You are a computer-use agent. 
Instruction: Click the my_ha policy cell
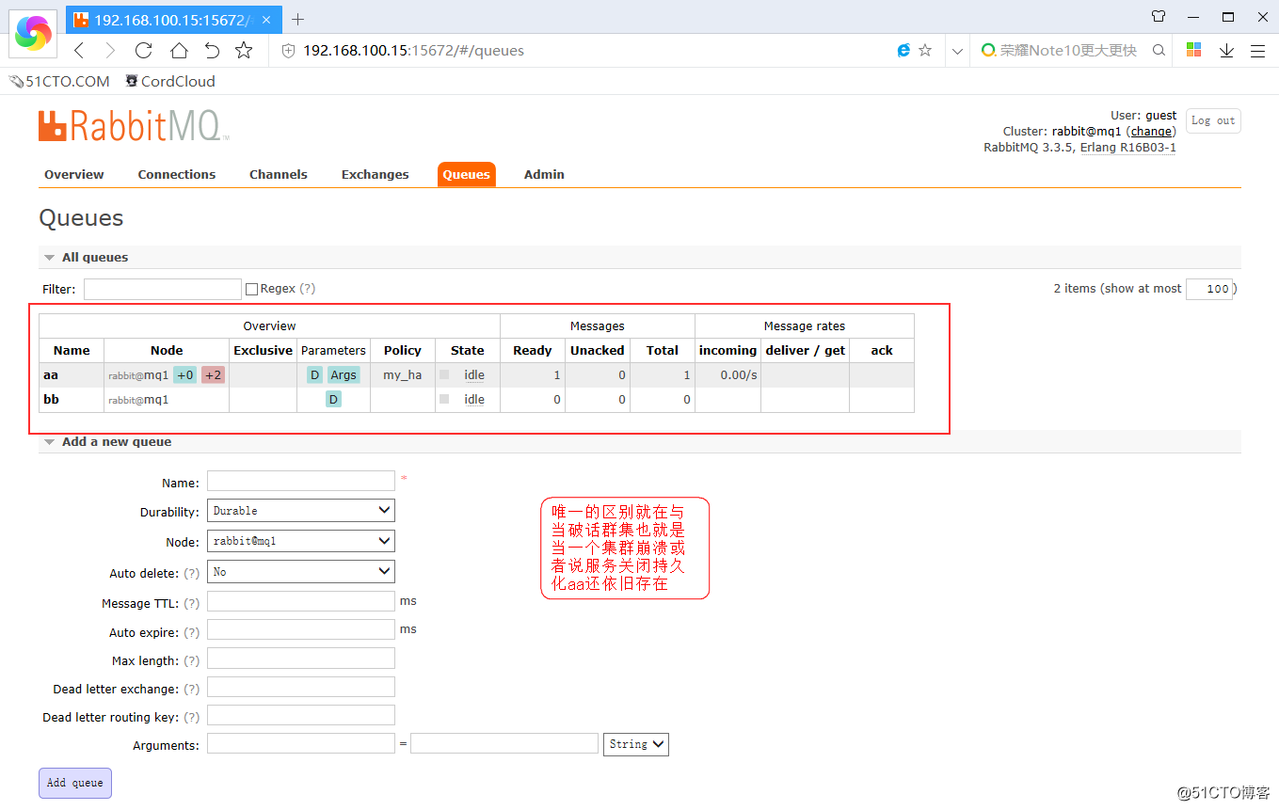pos(403,374)
